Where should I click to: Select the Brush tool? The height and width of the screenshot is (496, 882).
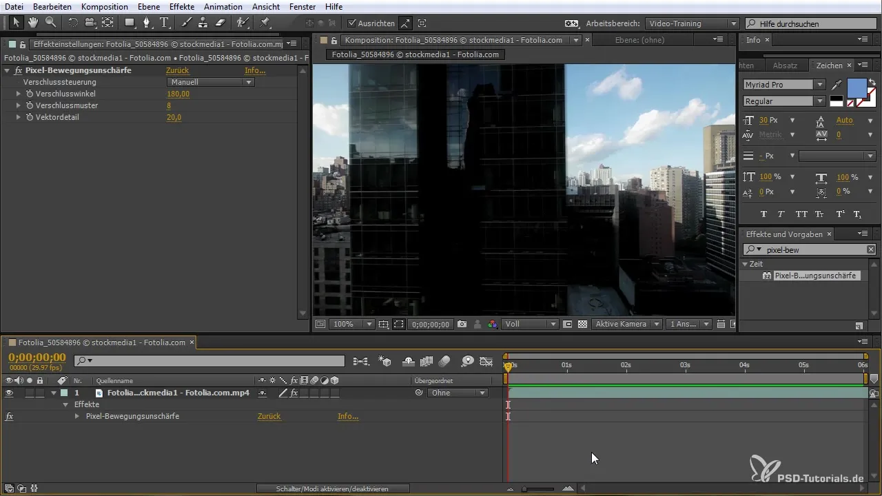[x=186, y=23]
